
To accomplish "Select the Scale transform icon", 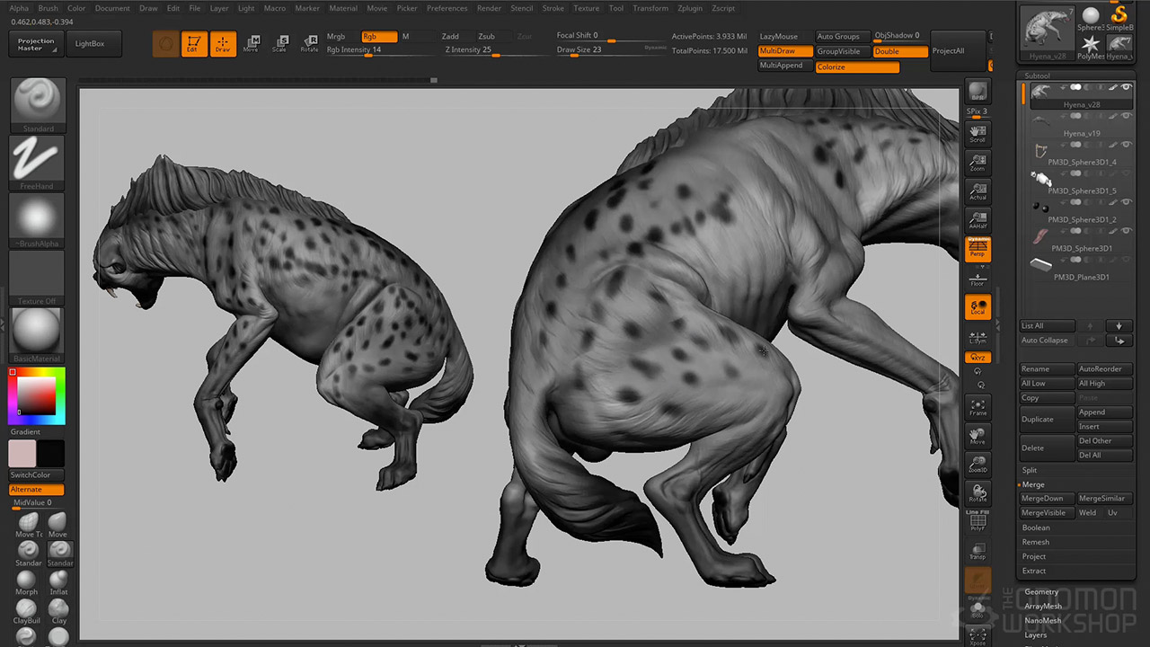I will click(x=280, y=44).
